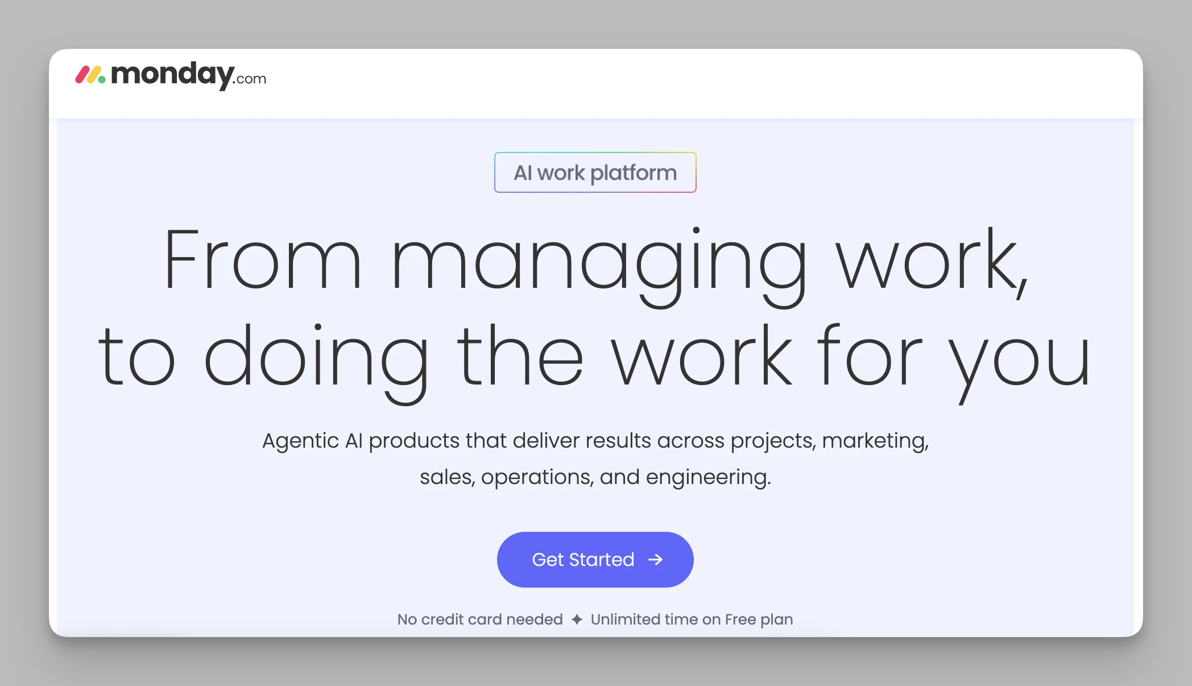Open the monday wordmark home link
The height and width of the screenshot is (686, 1192).
172,75
